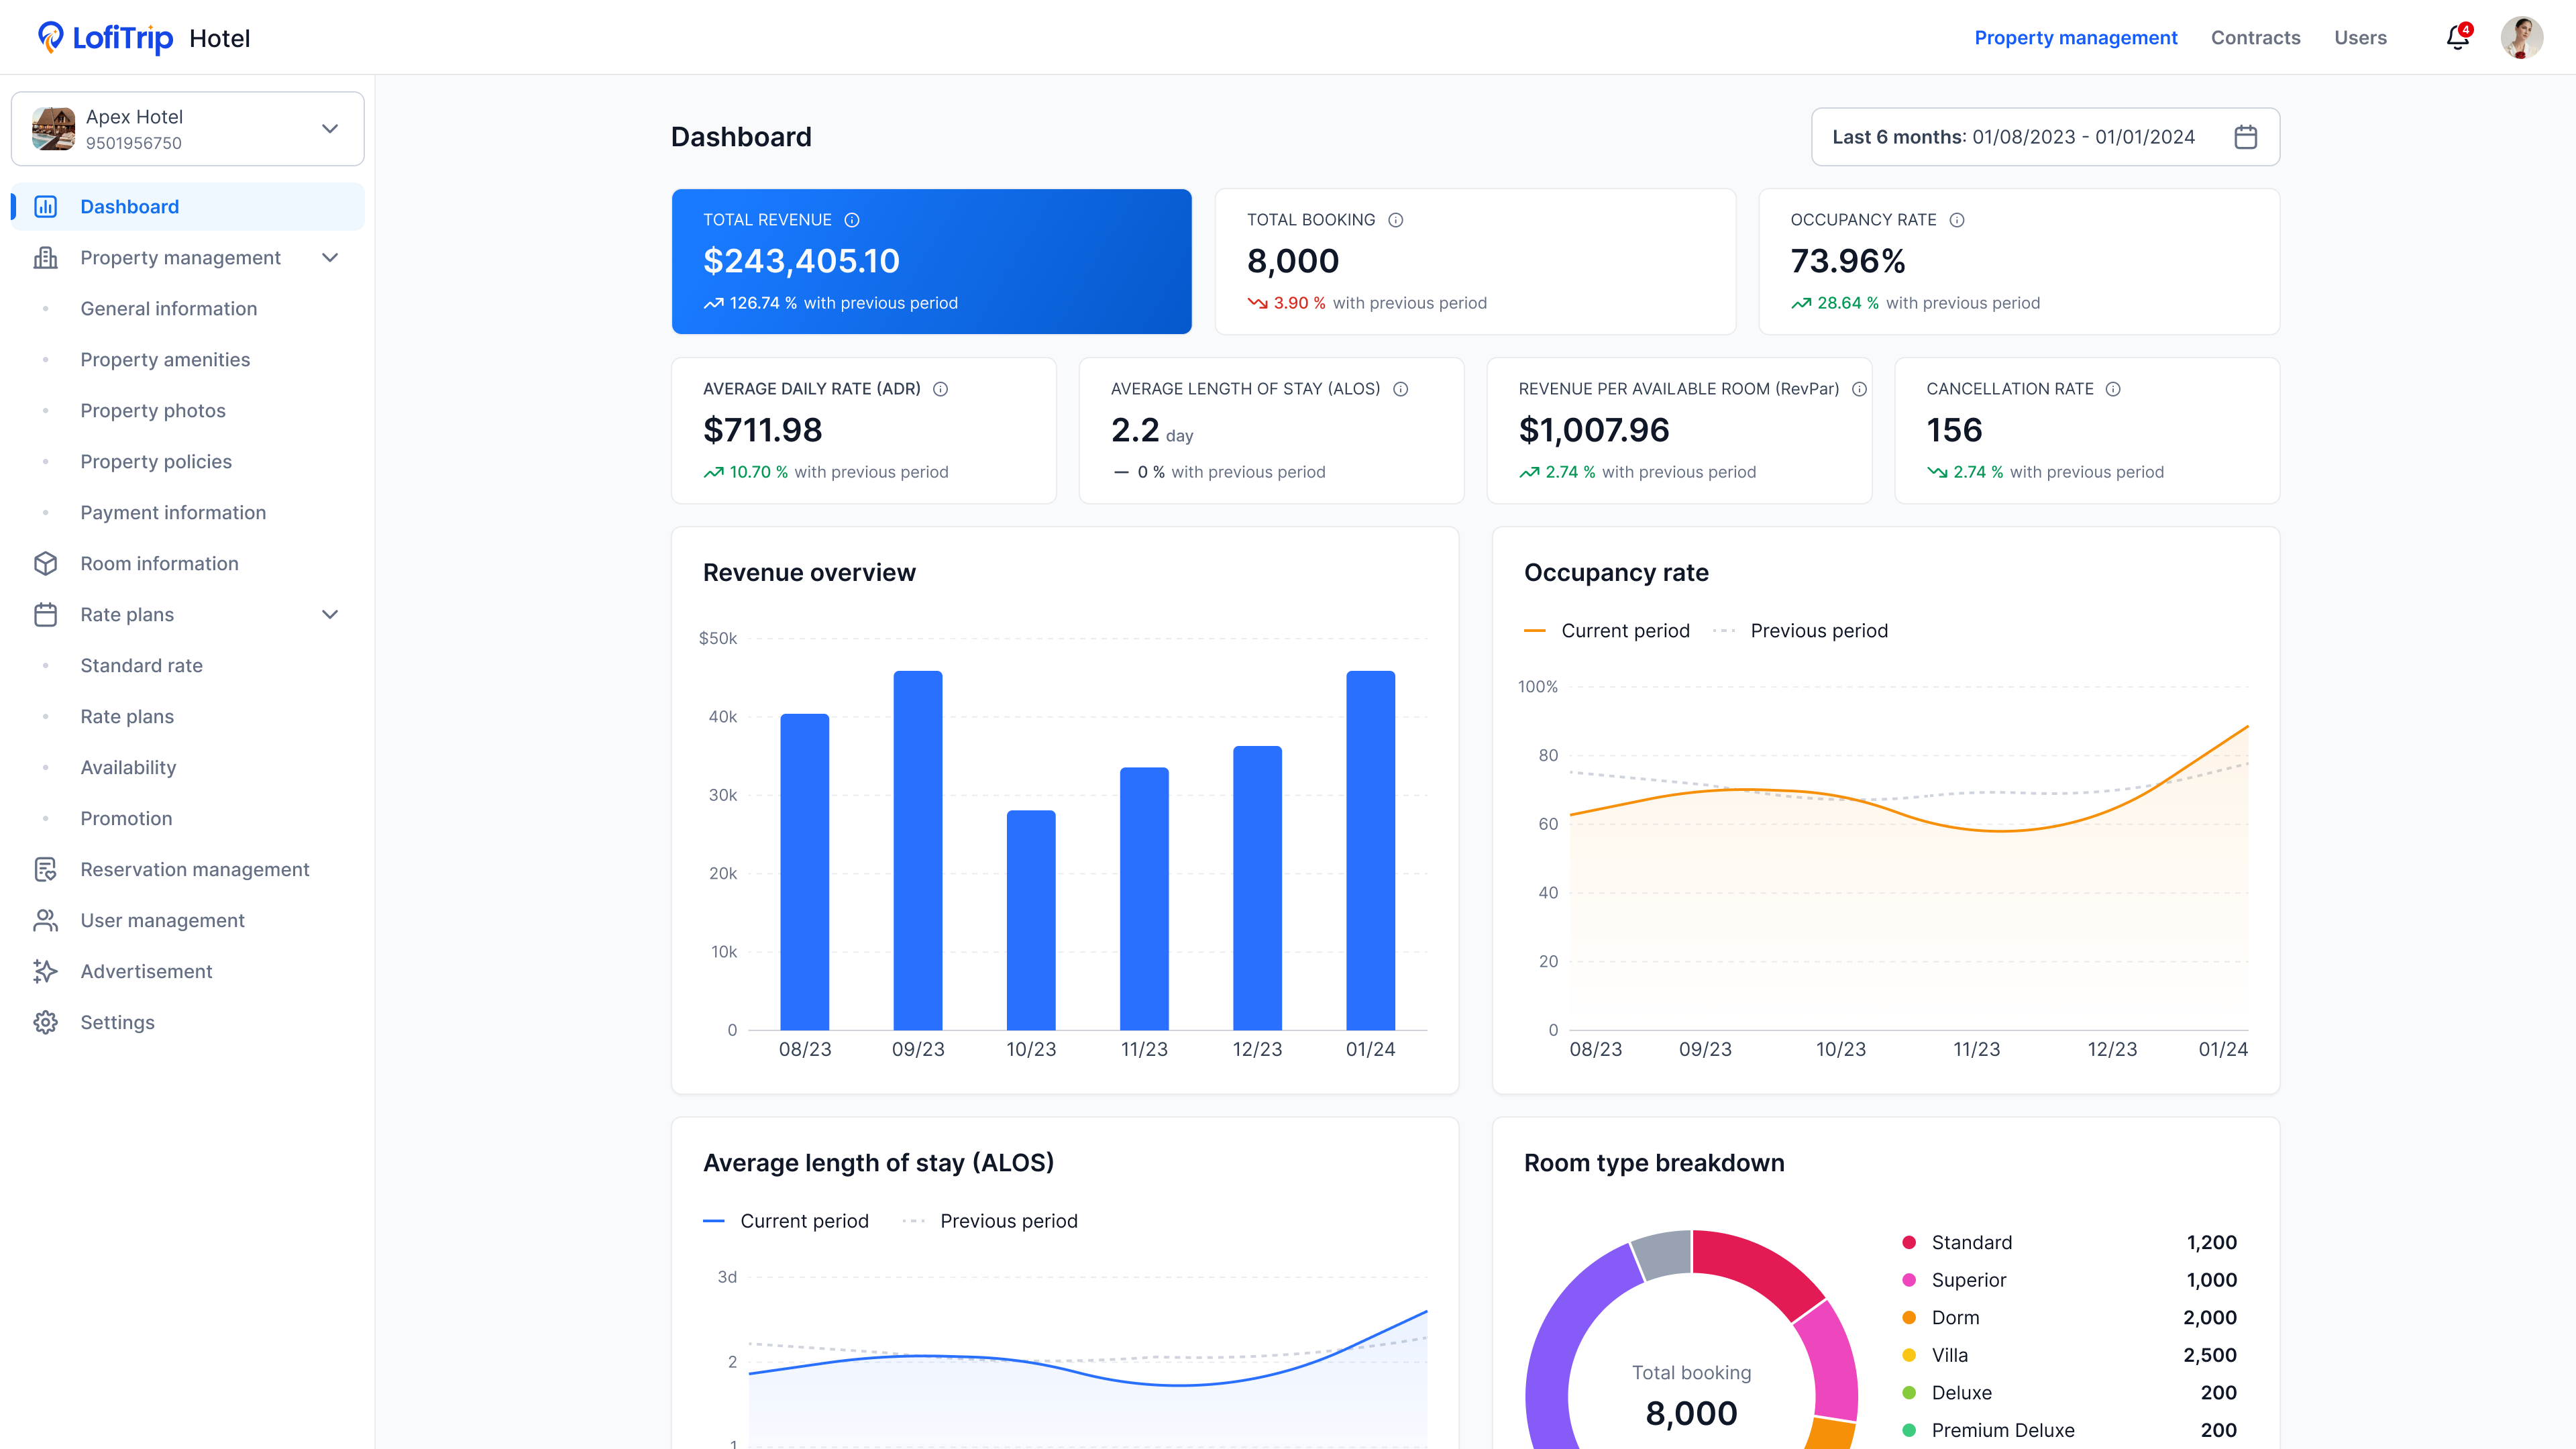This screenshot has width=2576, height=1449.
Task: Open Reservation management label
Action: (x=195, y=870)
